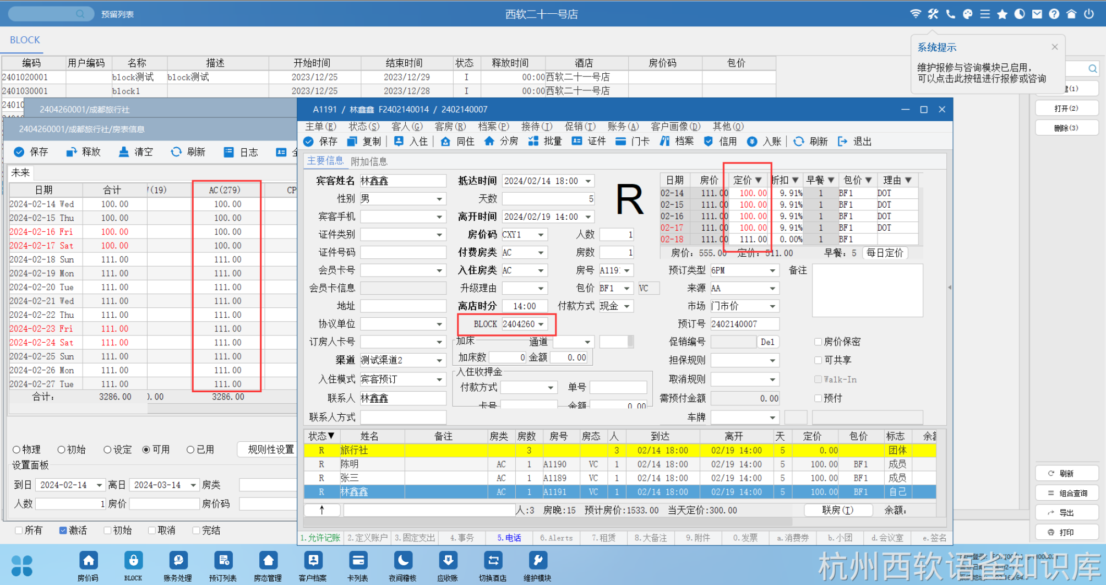
Task: Click the question mark help icon
Action: click(x=1054, y=14)
